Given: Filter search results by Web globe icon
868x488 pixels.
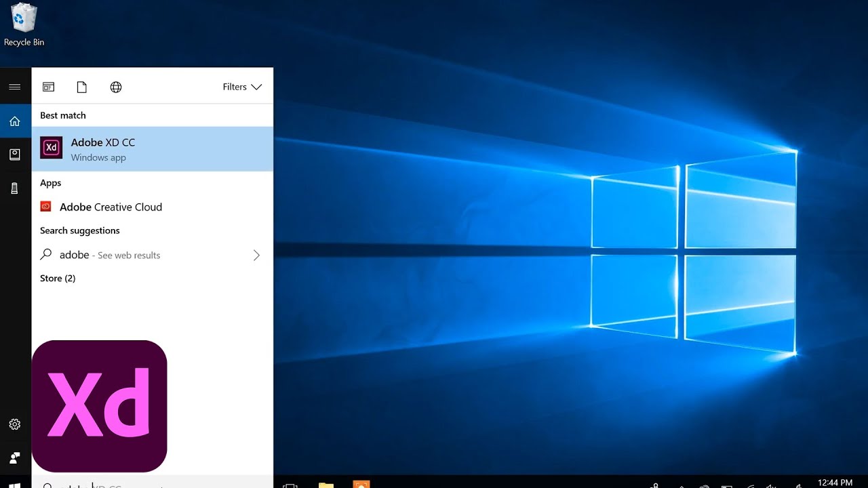Looking at the screenshot, I should [x=116, y=87].
